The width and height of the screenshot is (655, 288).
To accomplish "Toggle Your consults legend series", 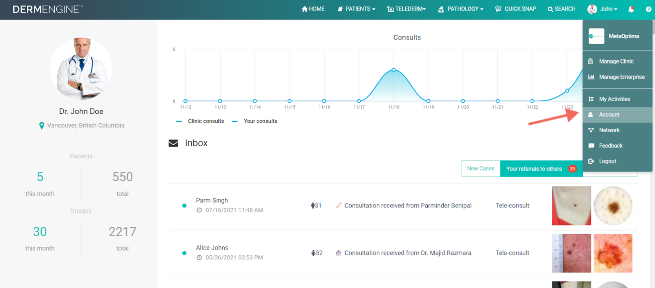I will 255,121.
